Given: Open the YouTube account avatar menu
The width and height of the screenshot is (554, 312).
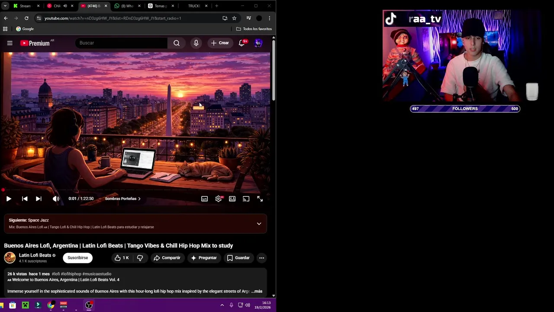Looking at the screenshot, I should [x=258, y=43].
